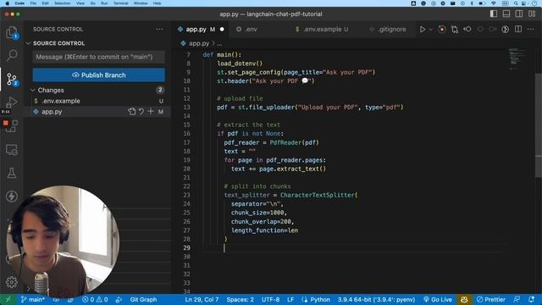Viewport: 542px width, 305px height.
Task: Show errors and warnings count
Action: (x=95, y=299)
